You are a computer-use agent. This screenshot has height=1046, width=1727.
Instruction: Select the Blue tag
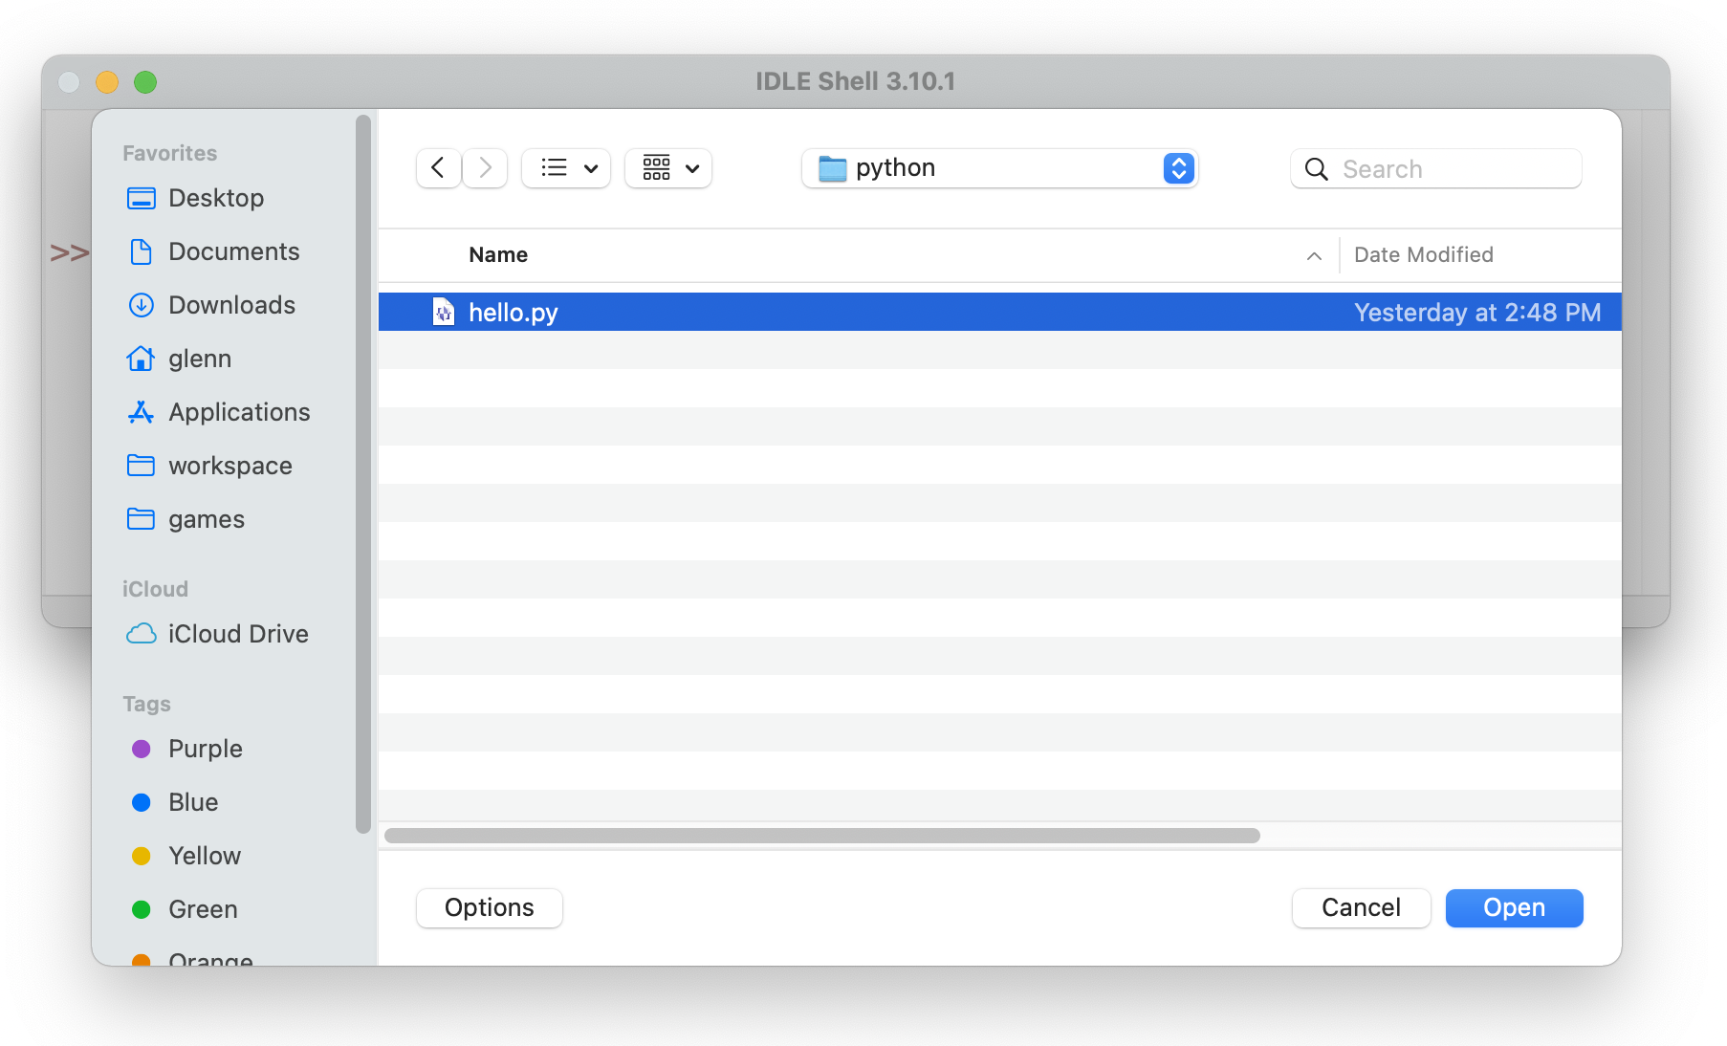[193, 802]
